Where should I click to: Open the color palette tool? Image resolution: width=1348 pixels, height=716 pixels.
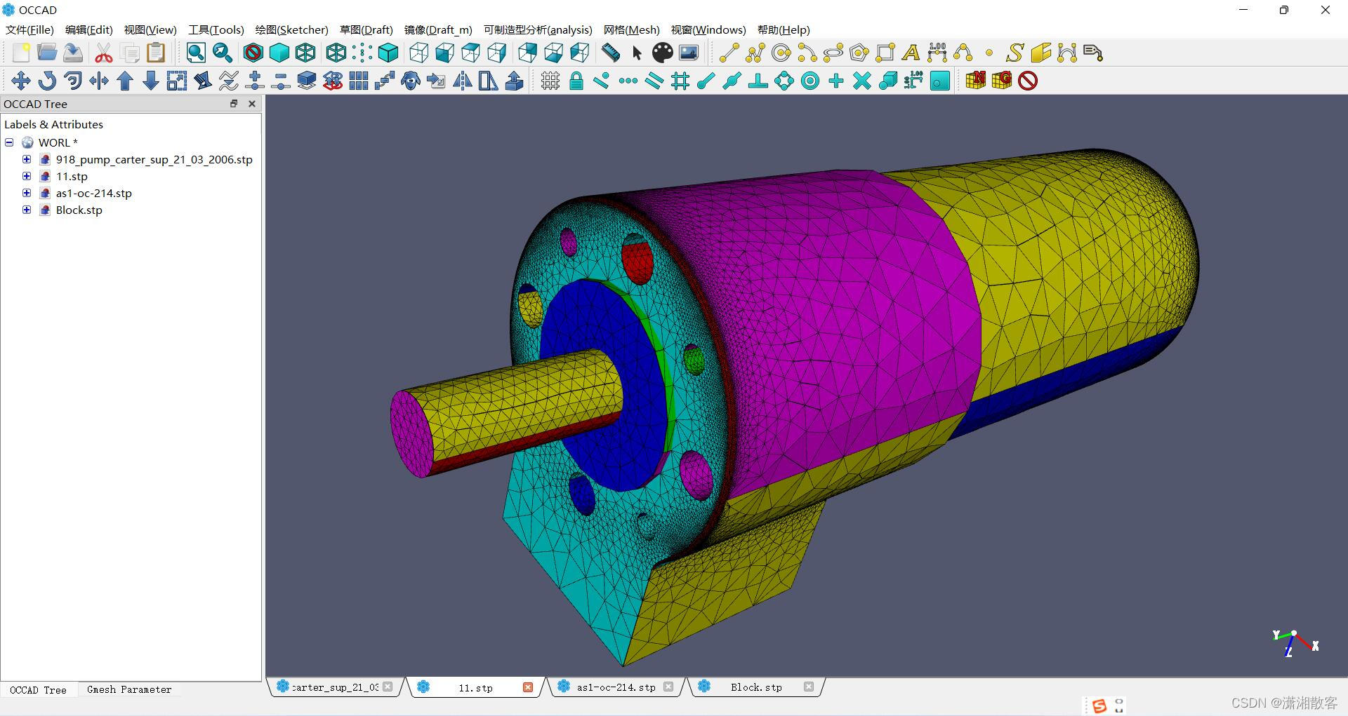point(662,53)
